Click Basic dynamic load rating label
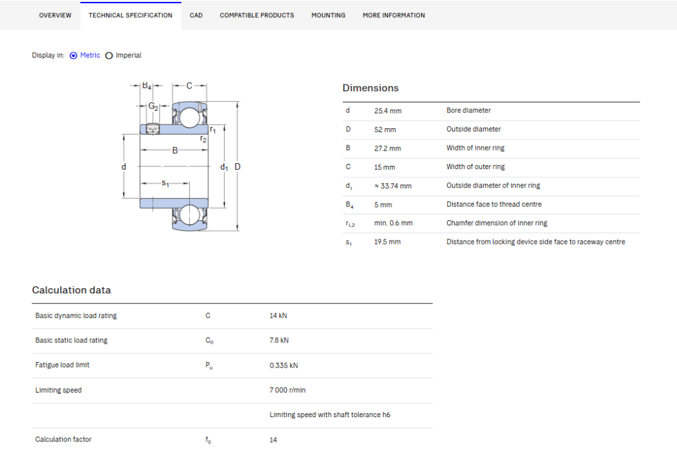The image size is (677, 456). click(76, 316)
